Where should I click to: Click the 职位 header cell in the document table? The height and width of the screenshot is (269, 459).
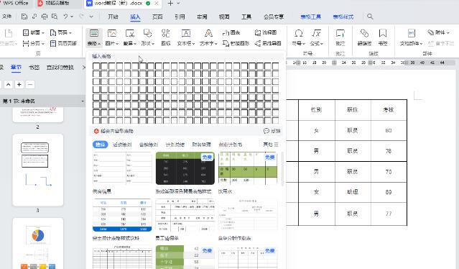(x=353, y=110)
